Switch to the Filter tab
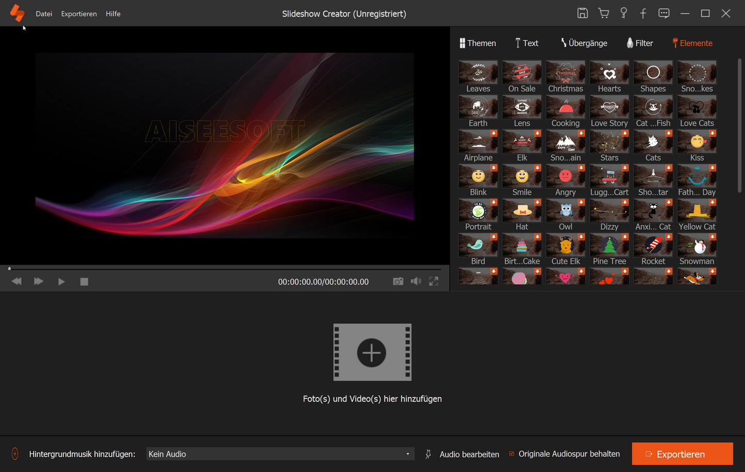 pos(640,43)
